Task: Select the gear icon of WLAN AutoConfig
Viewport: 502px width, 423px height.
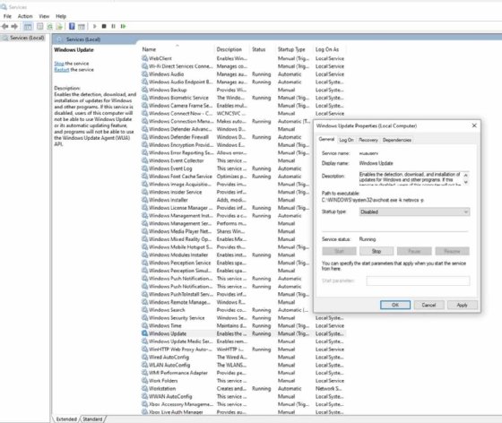Action: pos(144,365)
